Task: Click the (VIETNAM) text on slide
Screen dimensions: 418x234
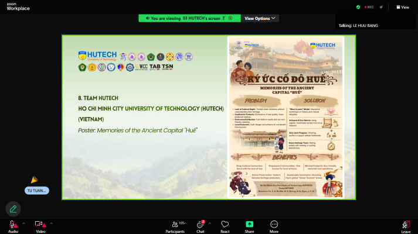Action: click(x=91, y=119)
